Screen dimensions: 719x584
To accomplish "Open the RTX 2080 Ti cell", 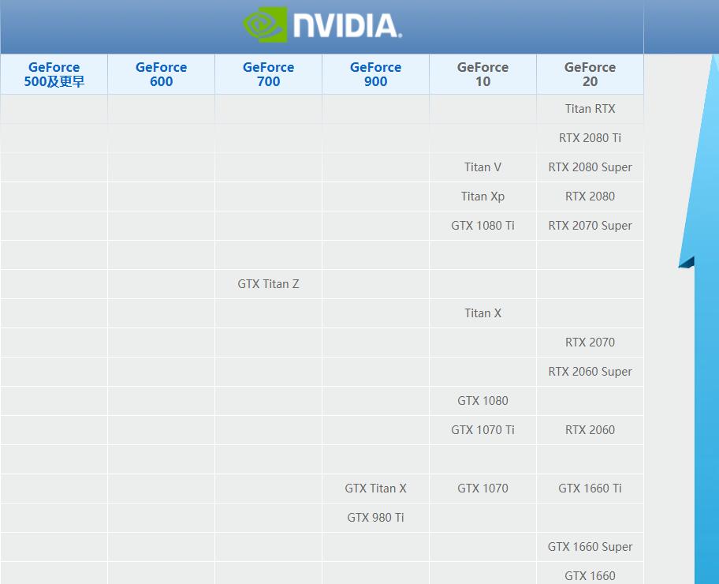I will pyautogui.click(x=590, y=138).
